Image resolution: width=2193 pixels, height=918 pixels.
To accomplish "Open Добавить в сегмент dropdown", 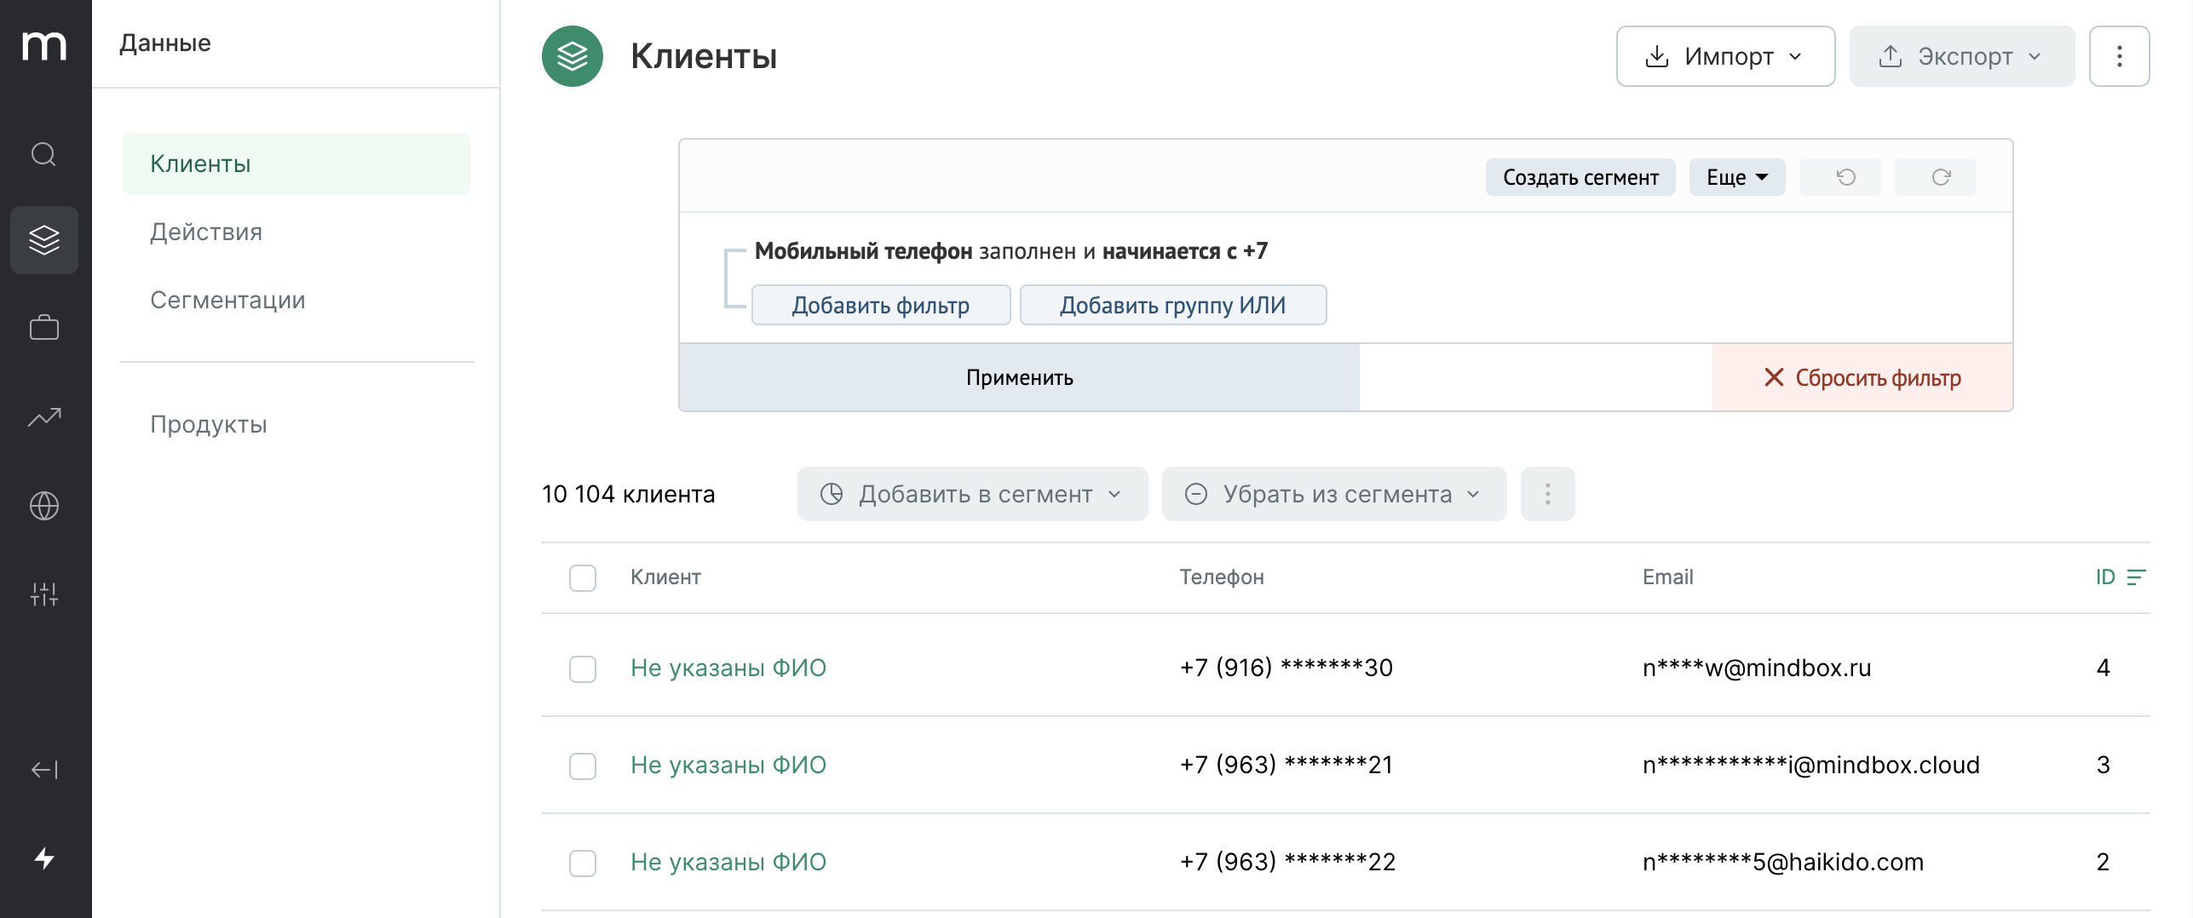I will click(x=972, y=494).
